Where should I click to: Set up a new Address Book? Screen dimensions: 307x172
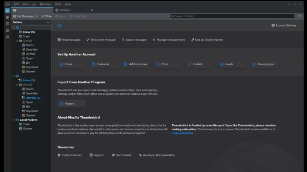click(136, 64)
